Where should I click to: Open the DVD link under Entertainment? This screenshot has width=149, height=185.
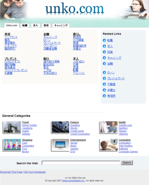pos(73,152)
